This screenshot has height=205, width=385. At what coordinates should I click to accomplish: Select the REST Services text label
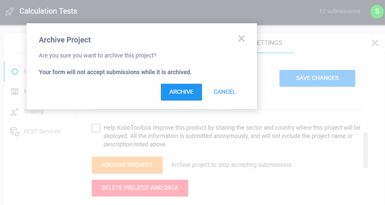pos(42,131)
